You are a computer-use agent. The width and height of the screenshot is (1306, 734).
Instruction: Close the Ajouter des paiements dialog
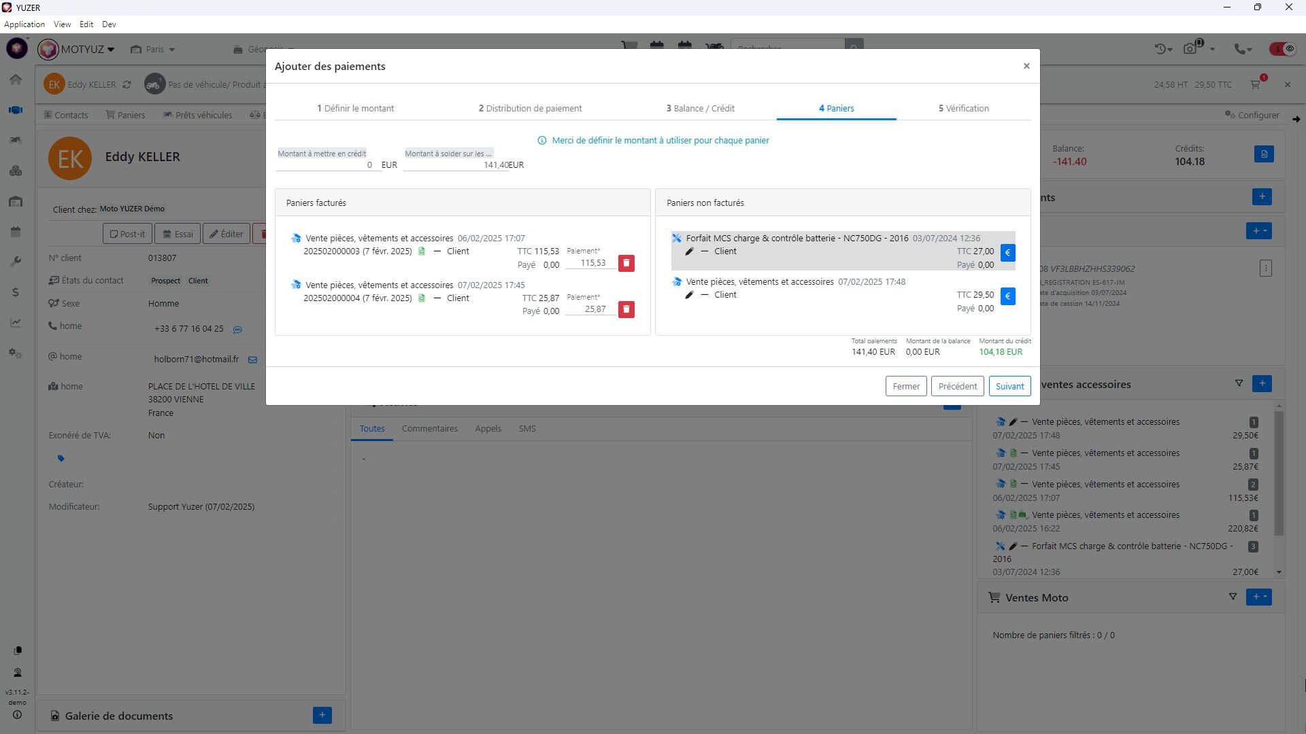point(1026,66)
